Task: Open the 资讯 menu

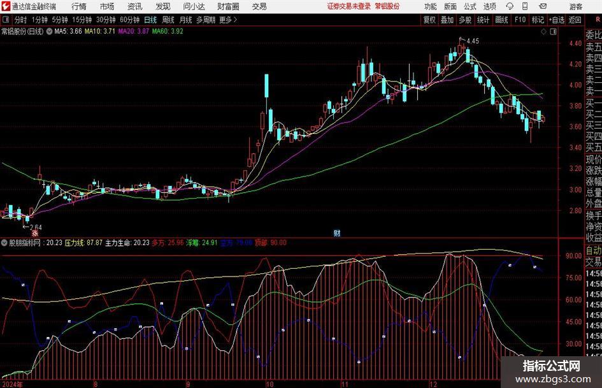Action: (x=135, y=6)
